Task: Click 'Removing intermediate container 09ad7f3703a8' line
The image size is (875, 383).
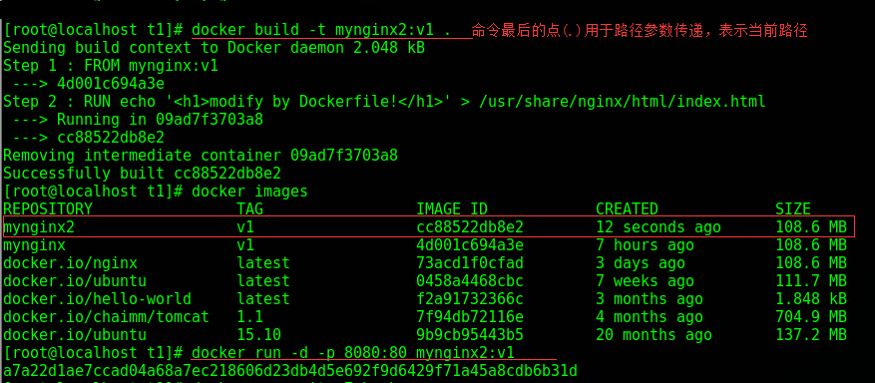Action: coord(201,155)
